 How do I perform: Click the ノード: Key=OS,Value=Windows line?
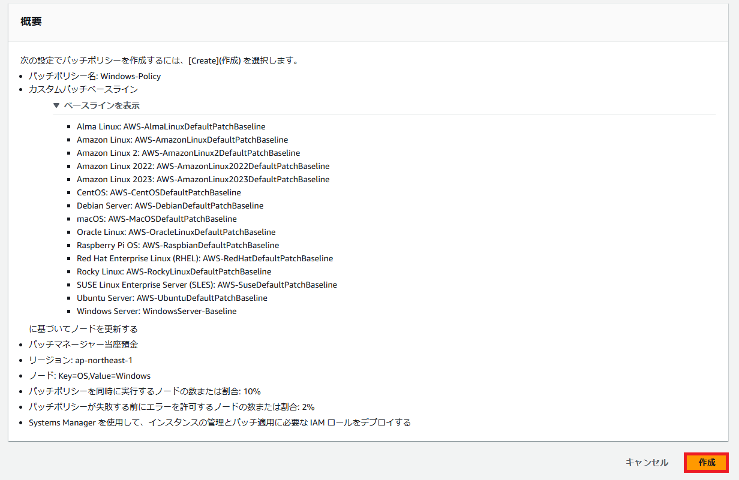click(x=89, y=376)
